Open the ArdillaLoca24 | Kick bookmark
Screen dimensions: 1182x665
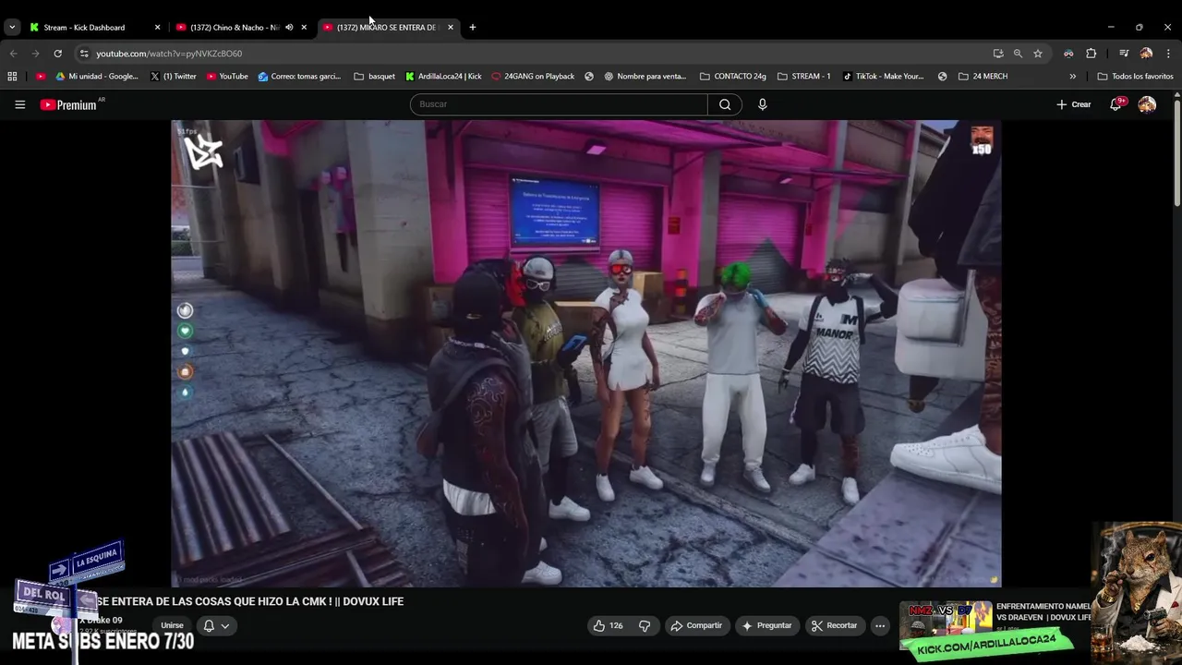click(x=443, y=77)
